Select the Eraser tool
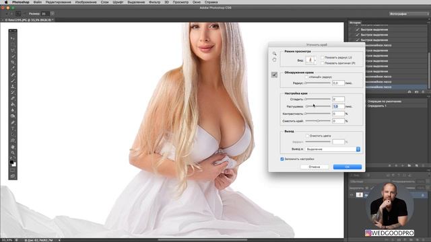Viewport: 431px width, 242px height. point(13,99)
